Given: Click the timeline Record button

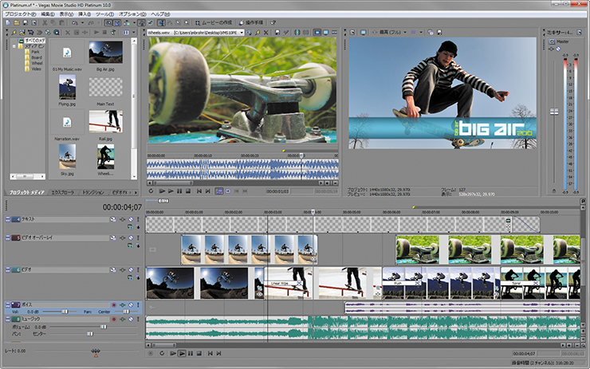Looking at the screenshot, I should click(151, 352).
